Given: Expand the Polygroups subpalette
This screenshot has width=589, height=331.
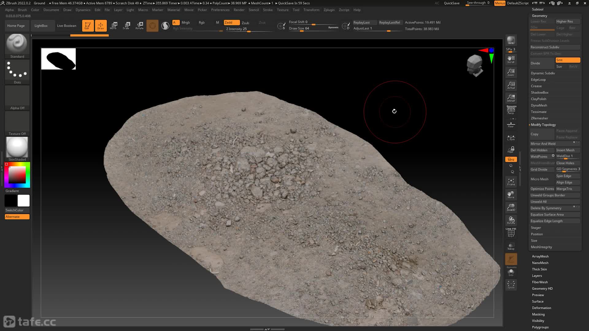Looking at the screenshot, I should point(540,327).
